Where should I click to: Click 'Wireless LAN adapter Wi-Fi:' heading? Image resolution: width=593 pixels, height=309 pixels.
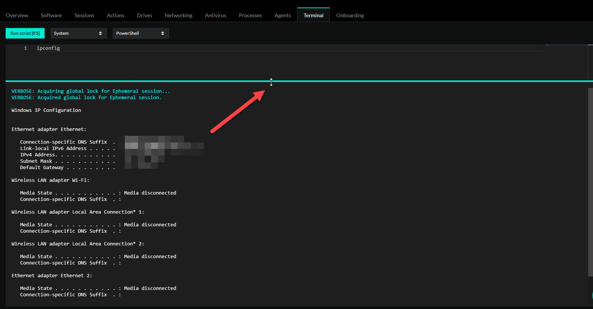click(x=50, y=180)
